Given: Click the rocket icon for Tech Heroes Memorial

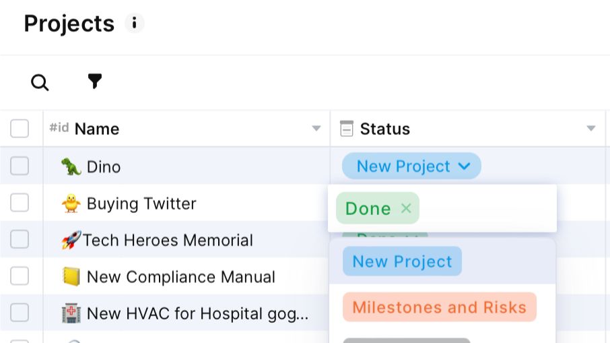Looking at the screenshot, I should 71,241.
